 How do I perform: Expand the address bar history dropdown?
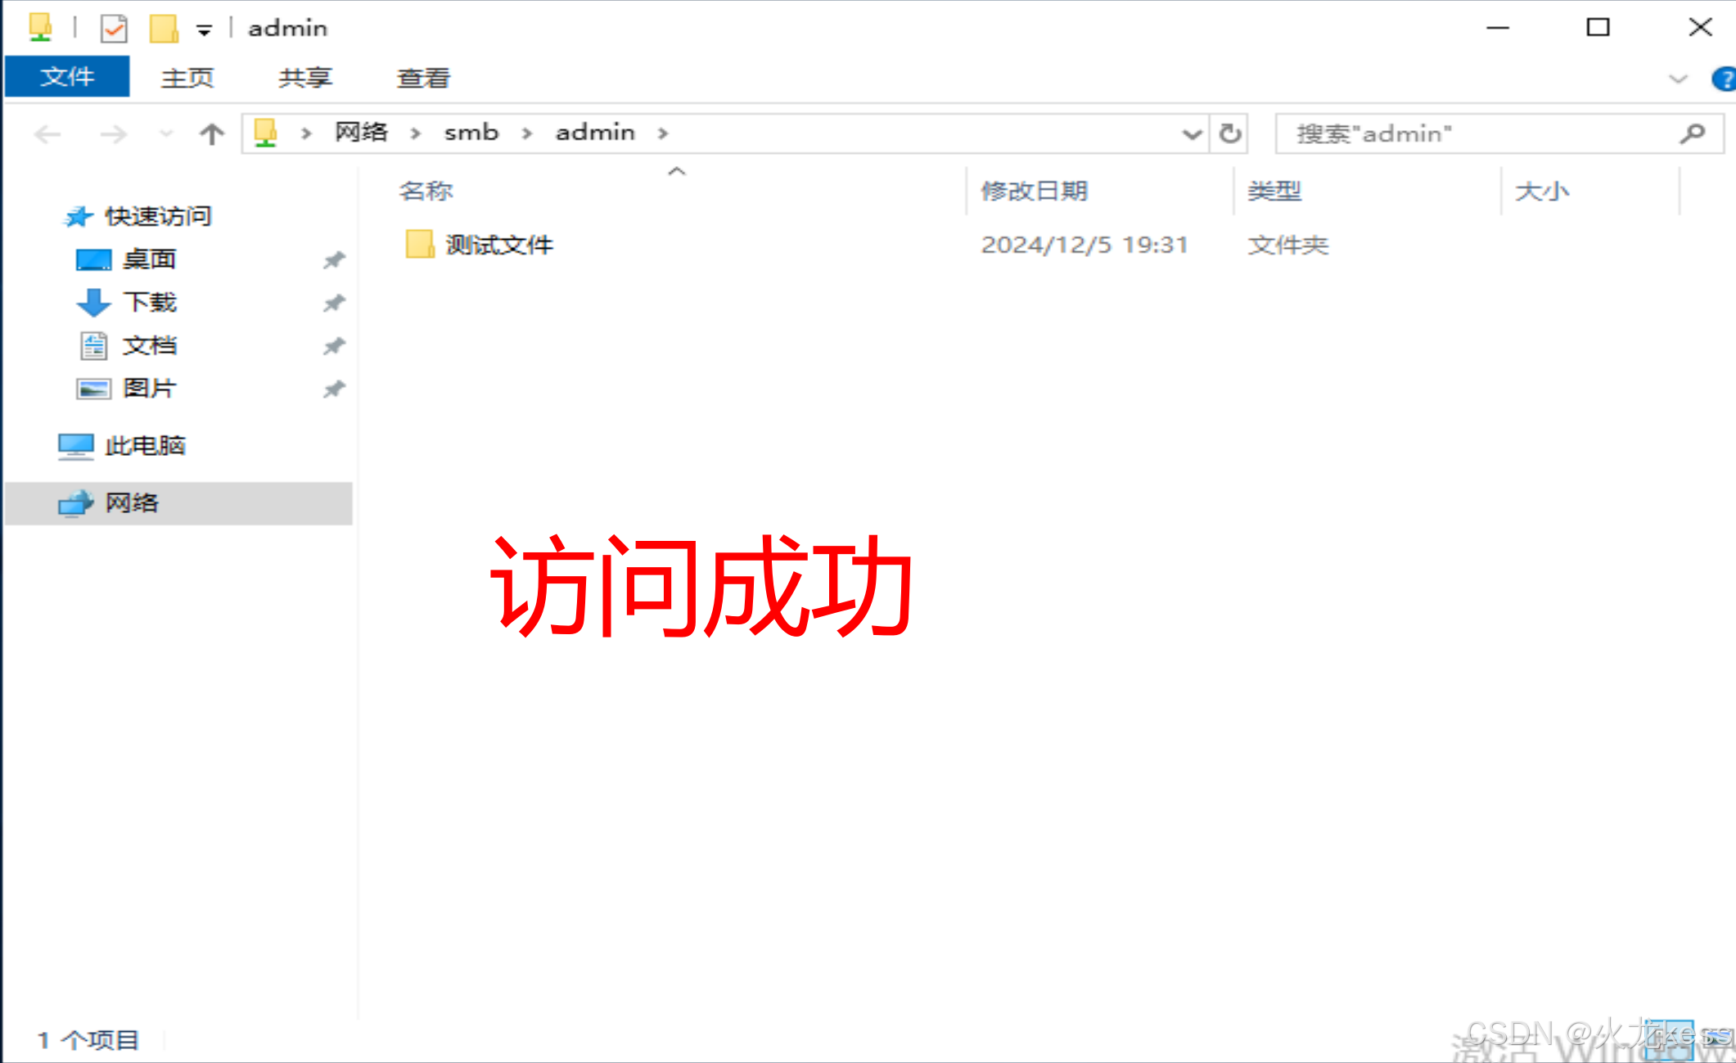[1192, 133]
